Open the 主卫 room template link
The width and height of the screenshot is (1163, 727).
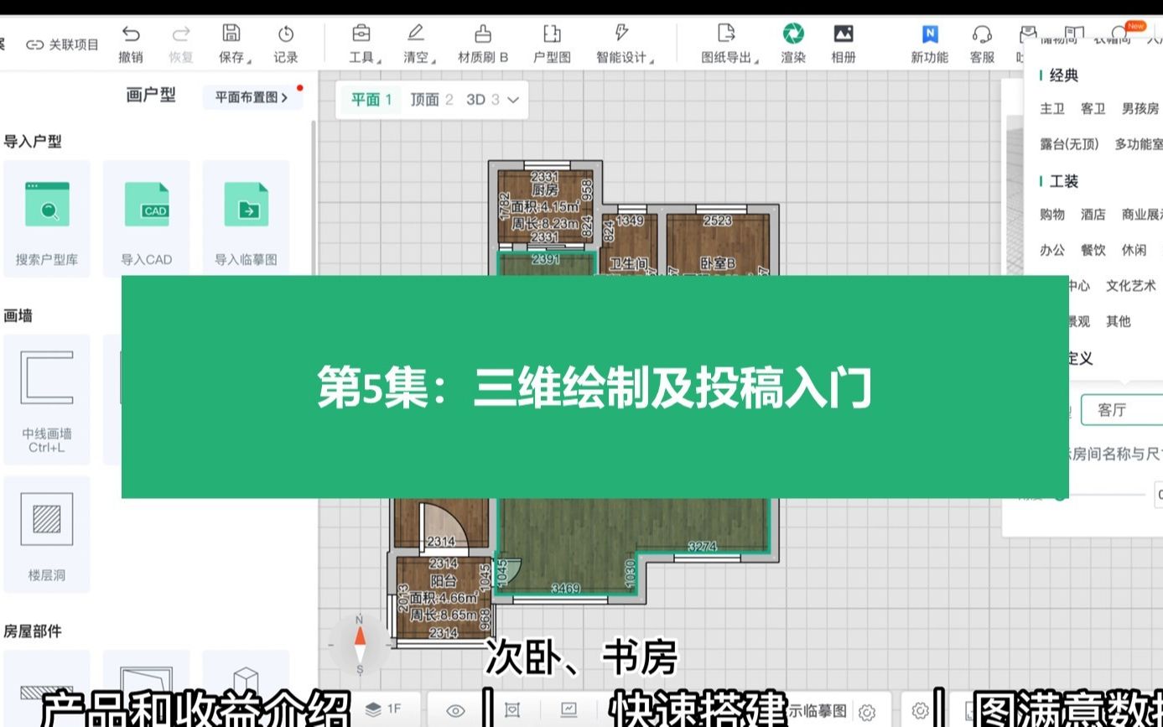click(x=1051, y=109)
